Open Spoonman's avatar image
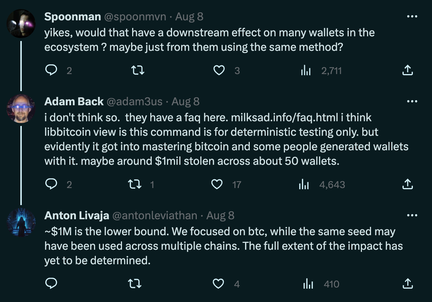The image size is (432, 302). coord(21,23)
